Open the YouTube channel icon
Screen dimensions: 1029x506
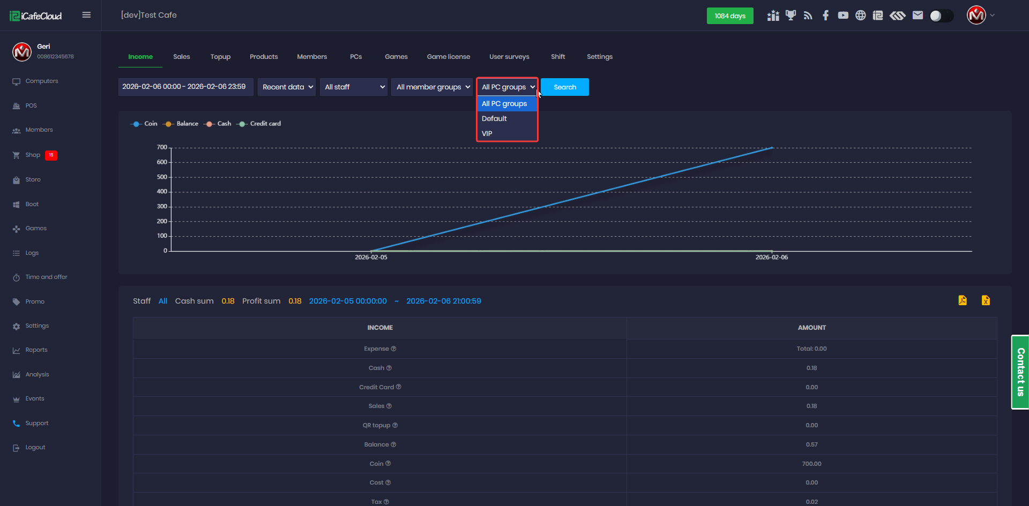click(843, 16)
